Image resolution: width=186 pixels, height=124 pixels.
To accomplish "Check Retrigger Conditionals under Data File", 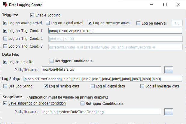I will [51, 61].
